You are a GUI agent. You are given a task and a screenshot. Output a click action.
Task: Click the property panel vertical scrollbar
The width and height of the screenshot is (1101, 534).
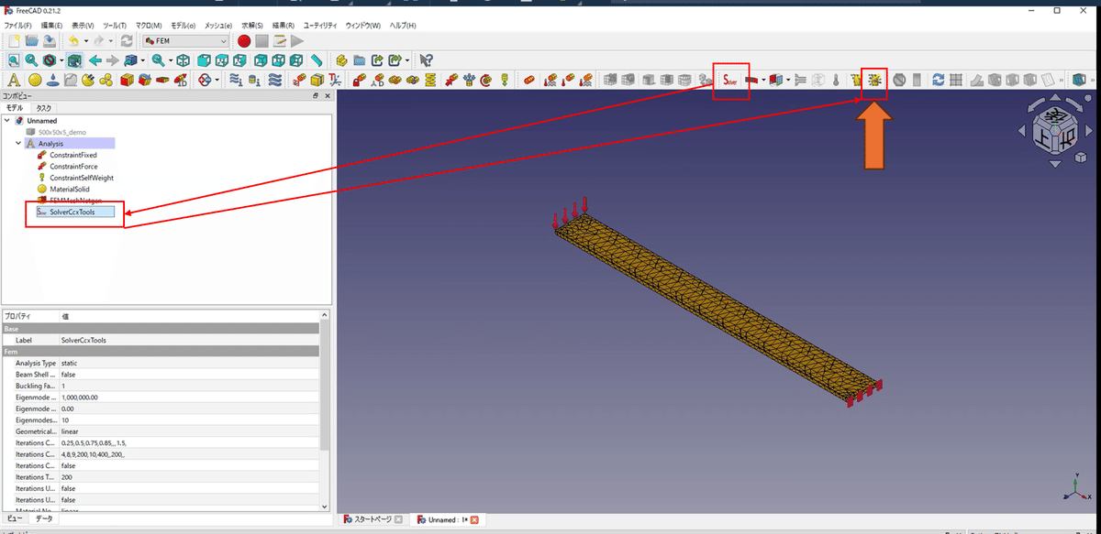tap(325, 385)
